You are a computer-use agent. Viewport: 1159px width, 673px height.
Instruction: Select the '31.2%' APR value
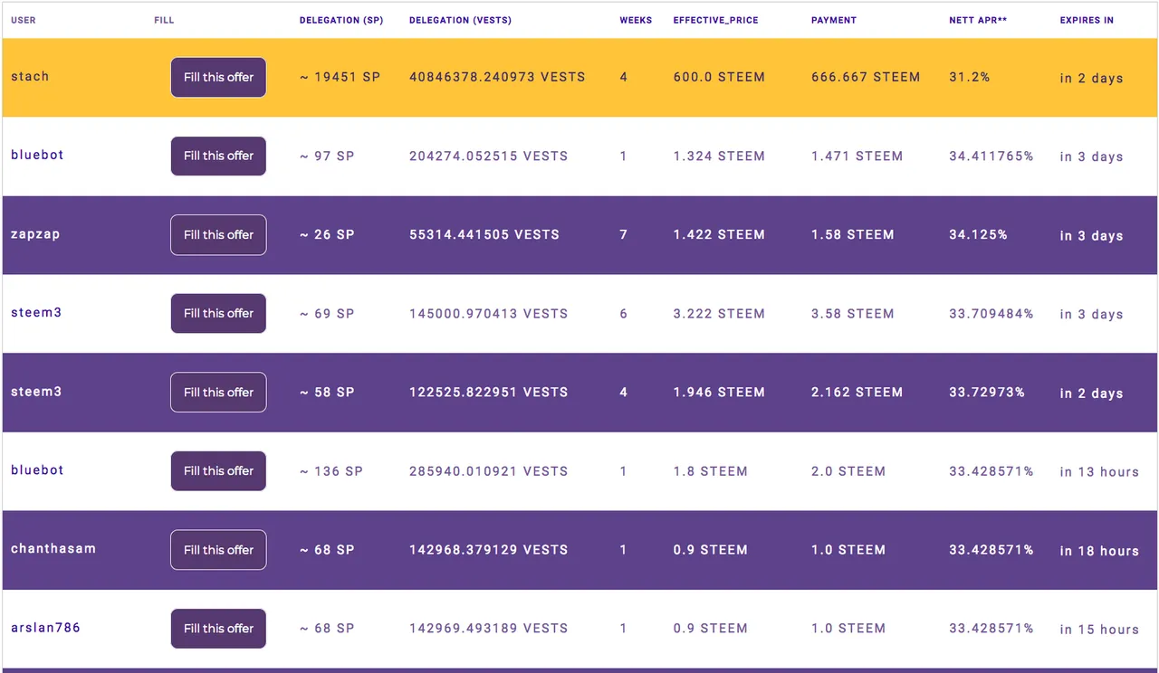(x=970, y=78)
